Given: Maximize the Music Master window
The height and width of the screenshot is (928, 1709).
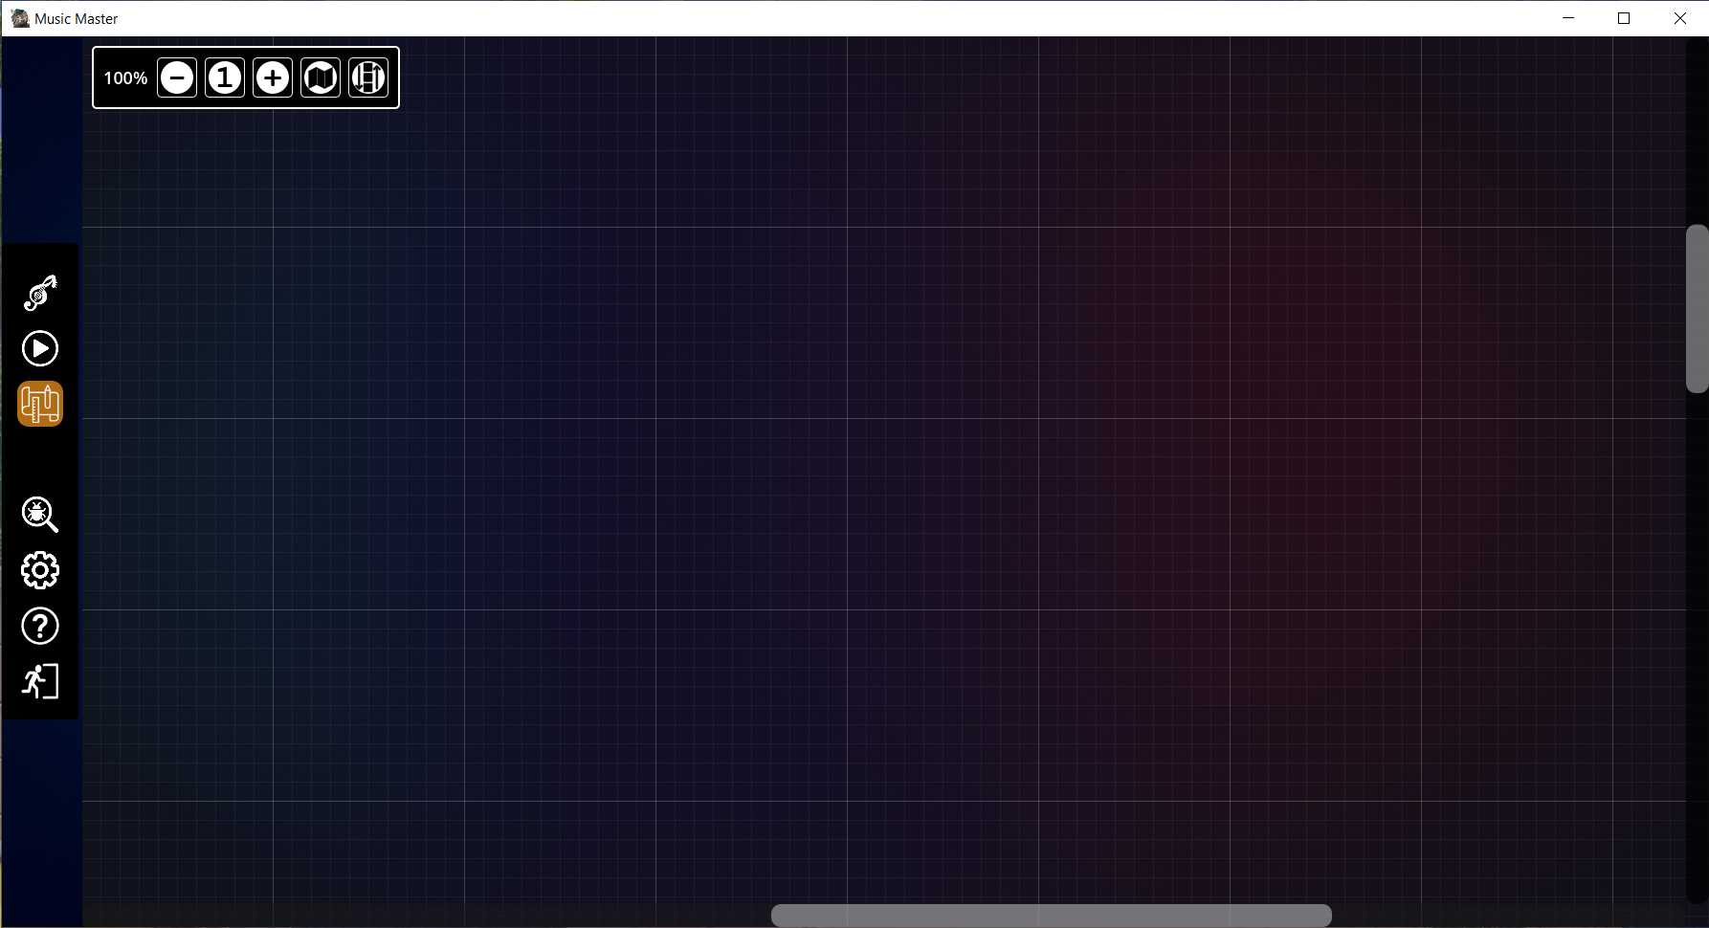Looking at the screenshot, I should point(1624,18).
